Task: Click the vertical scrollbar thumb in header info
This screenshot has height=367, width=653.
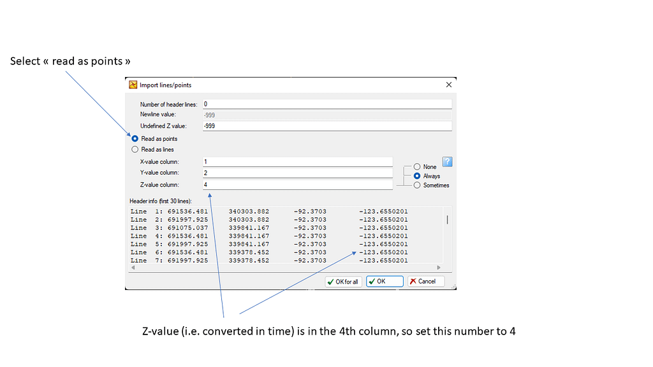Action: pyautogui.click(x=447, y=220)
